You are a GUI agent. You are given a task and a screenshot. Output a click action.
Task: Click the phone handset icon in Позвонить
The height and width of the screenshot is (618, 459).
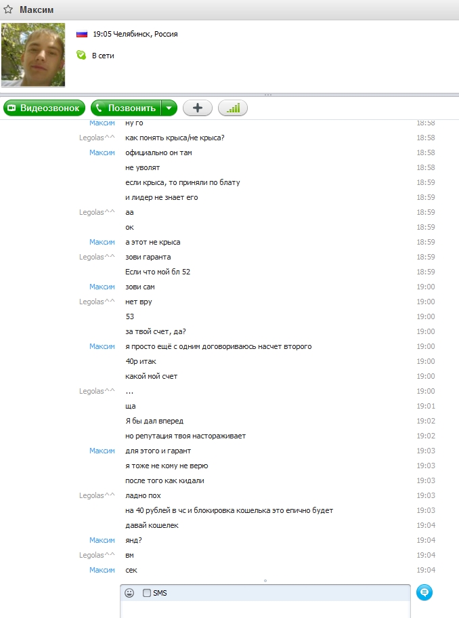tap(100, 108)
